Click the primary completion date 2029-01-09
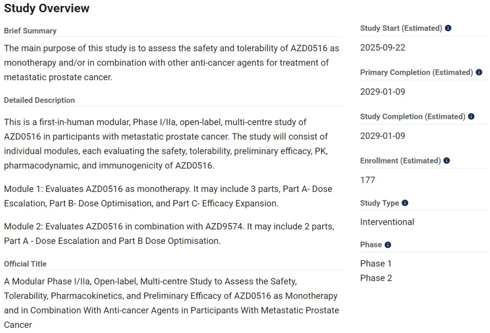 (x=382, y=92)
